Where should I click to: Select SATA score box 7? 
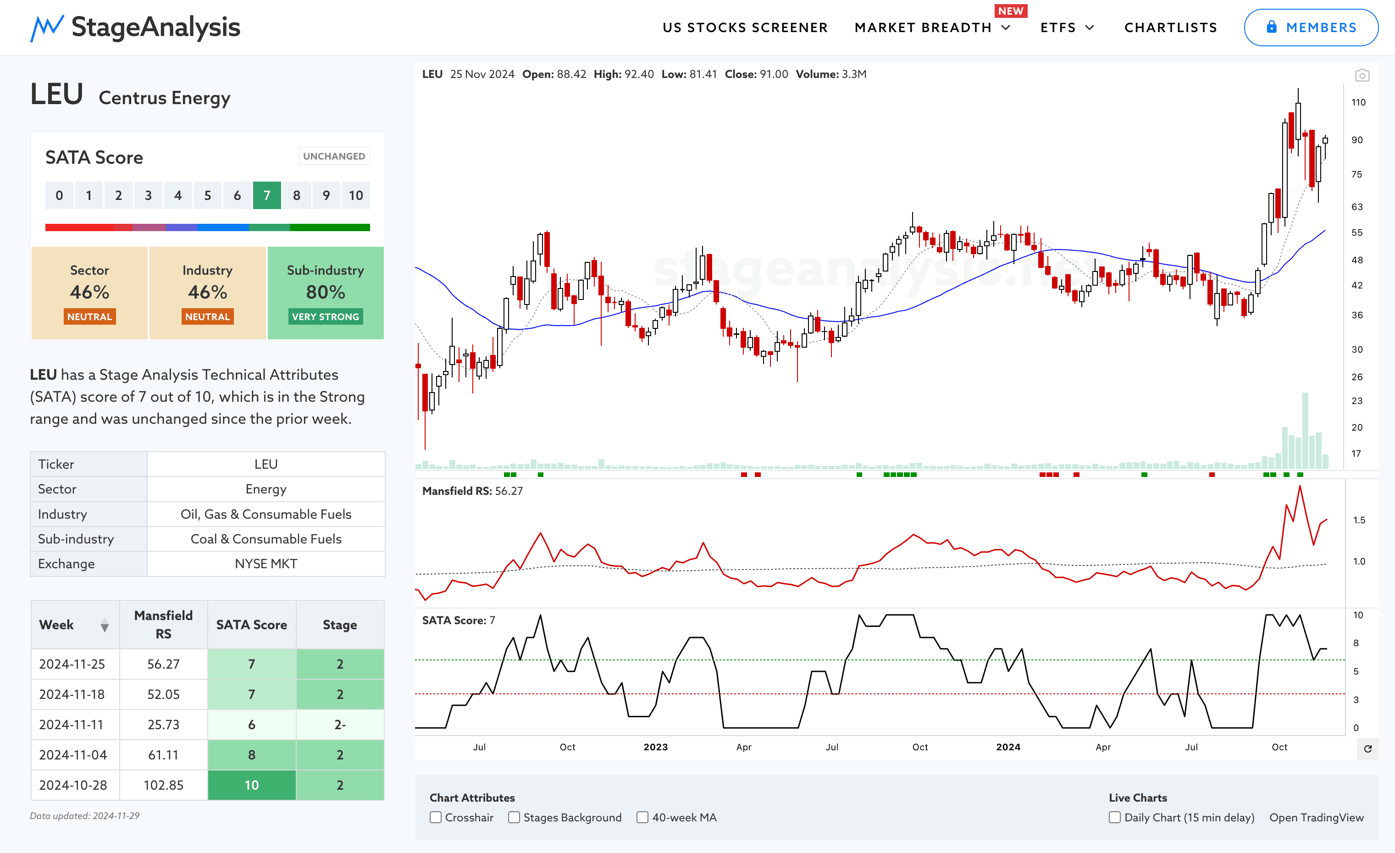click(x=266, y=195)
